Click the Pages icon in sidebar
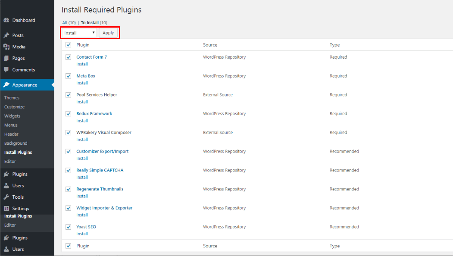453x256 pixels. (x=6, y=58)
